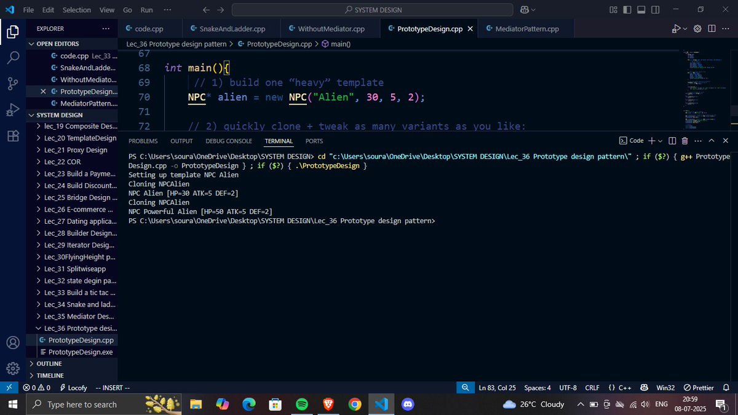Open the Copilot chat icon in title bar
738x415 pixels.
point(525,10)
